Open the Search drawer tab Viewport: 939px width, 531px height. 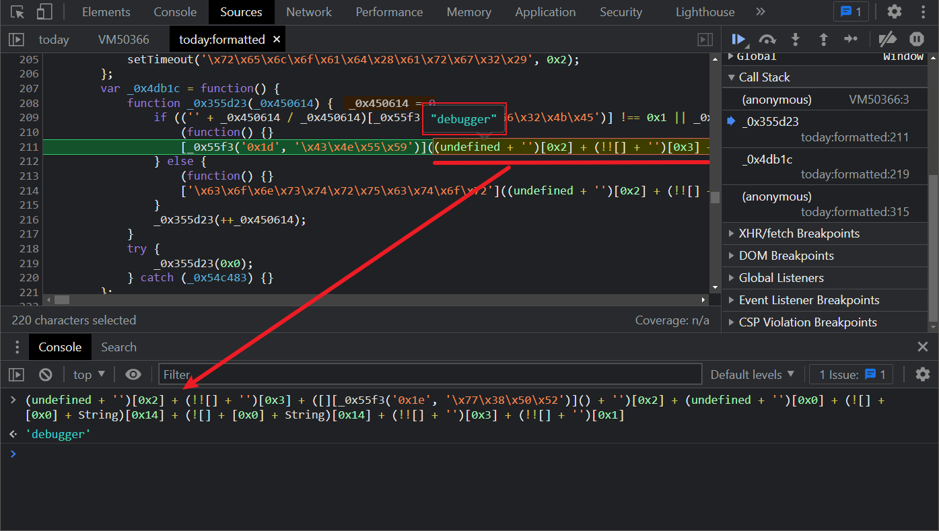click(x=118, y=347)
